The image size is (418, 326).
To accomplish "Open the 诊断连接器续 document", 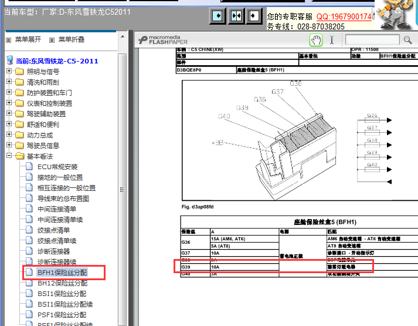I will click(x=57, y=262).
